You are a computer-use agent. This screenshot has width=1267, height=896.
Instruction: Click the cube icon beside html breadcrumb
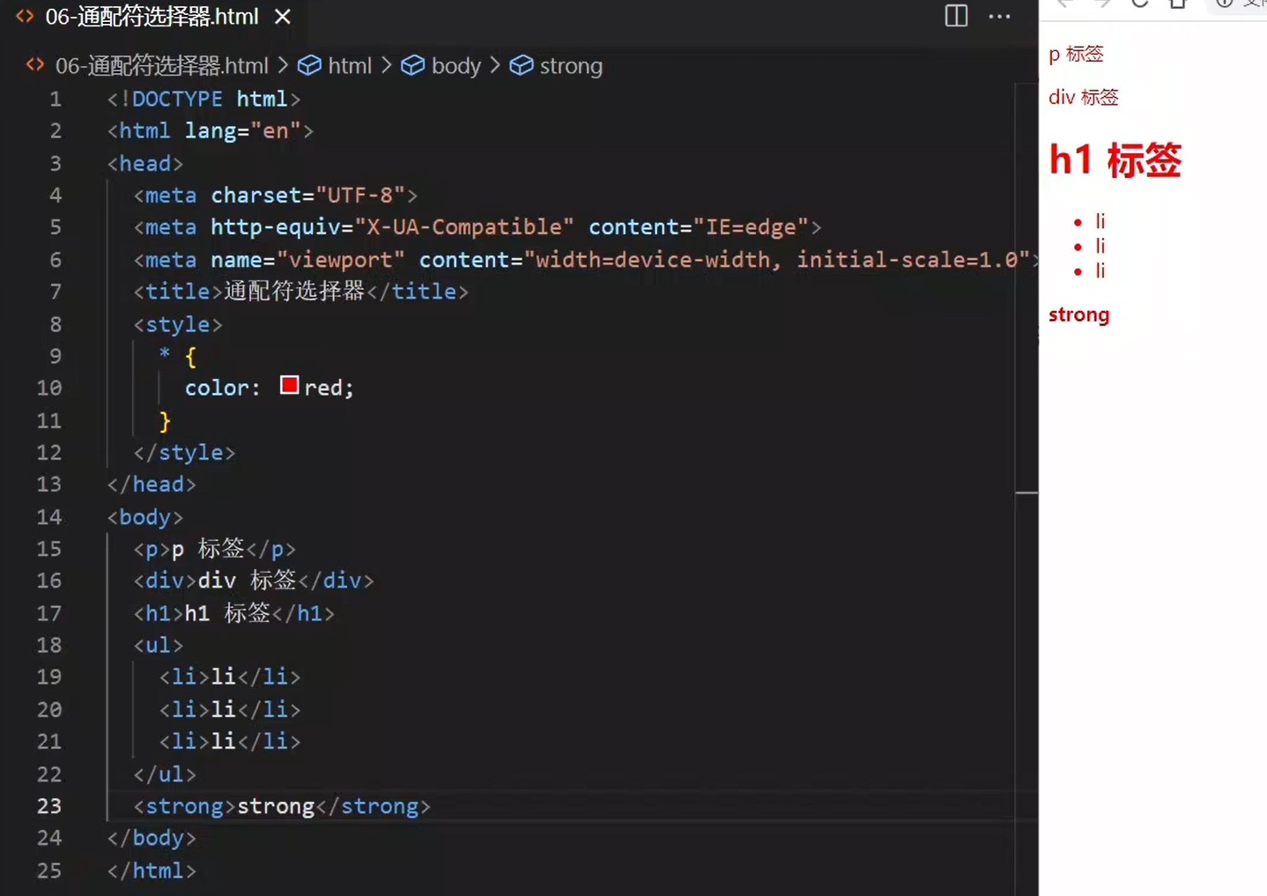pyautogui.click(x=309, y=66)
